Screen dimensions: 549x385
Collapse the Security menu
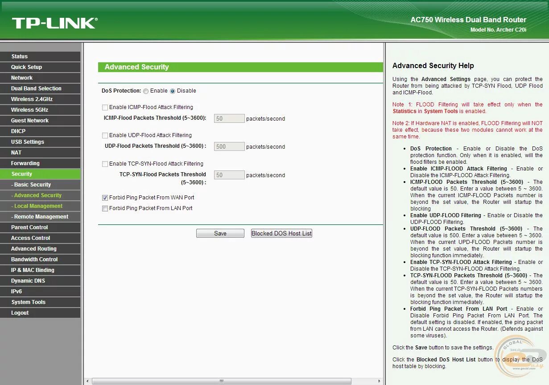pos(40,174)
